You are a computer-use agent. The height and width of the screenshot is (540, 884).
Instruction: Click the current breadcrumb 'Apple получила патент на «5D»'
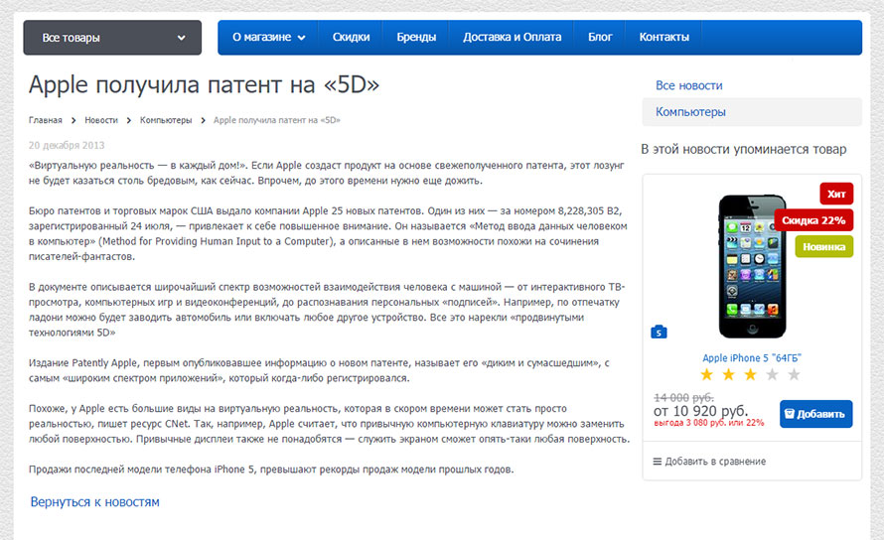pyautogui.click(x=277, y=120)
